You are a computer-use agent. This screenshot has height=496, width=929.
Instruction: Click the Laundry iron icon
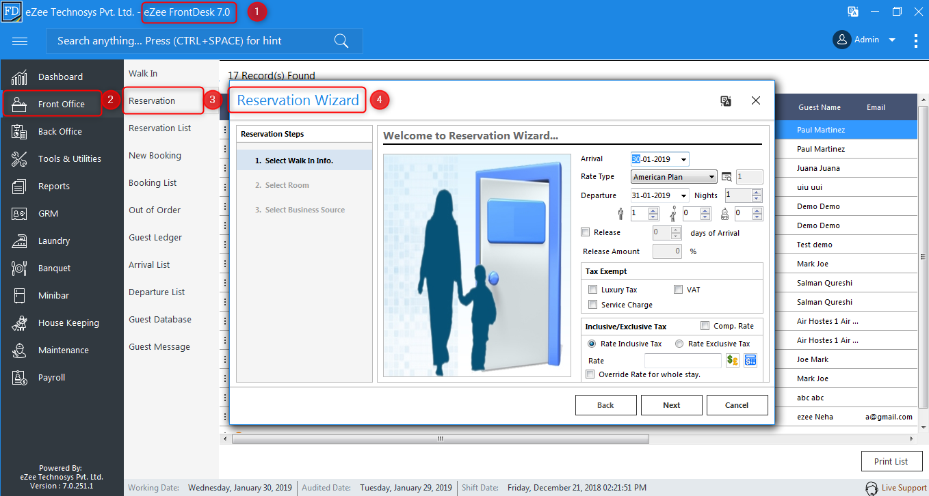(x=19, y=241)
